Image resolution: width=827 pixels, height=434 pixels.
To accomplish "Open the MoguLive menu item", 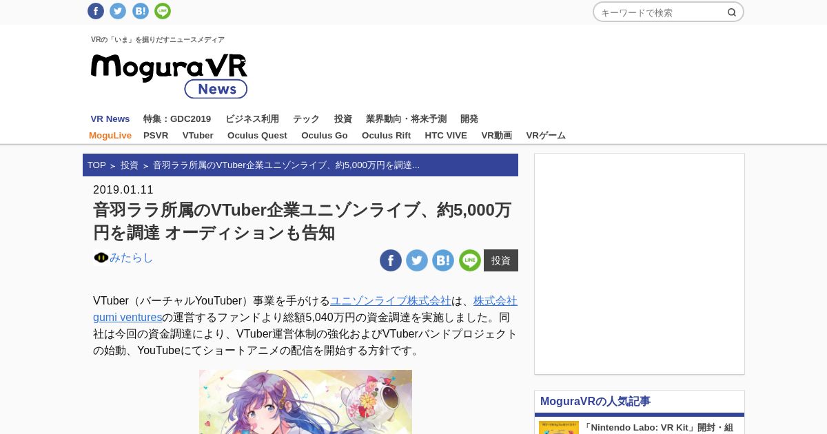I will coord(110,136).
